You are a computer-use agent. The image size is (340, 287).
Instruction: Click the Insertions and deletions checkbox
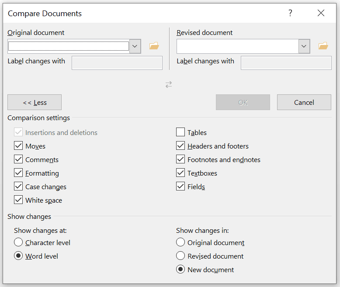pyautogui.click(x=18, y=132)
